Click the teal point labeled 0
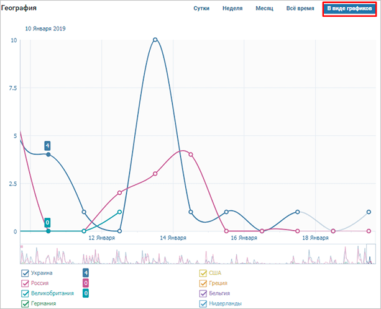The image size is (381, 309). [48, 231]
